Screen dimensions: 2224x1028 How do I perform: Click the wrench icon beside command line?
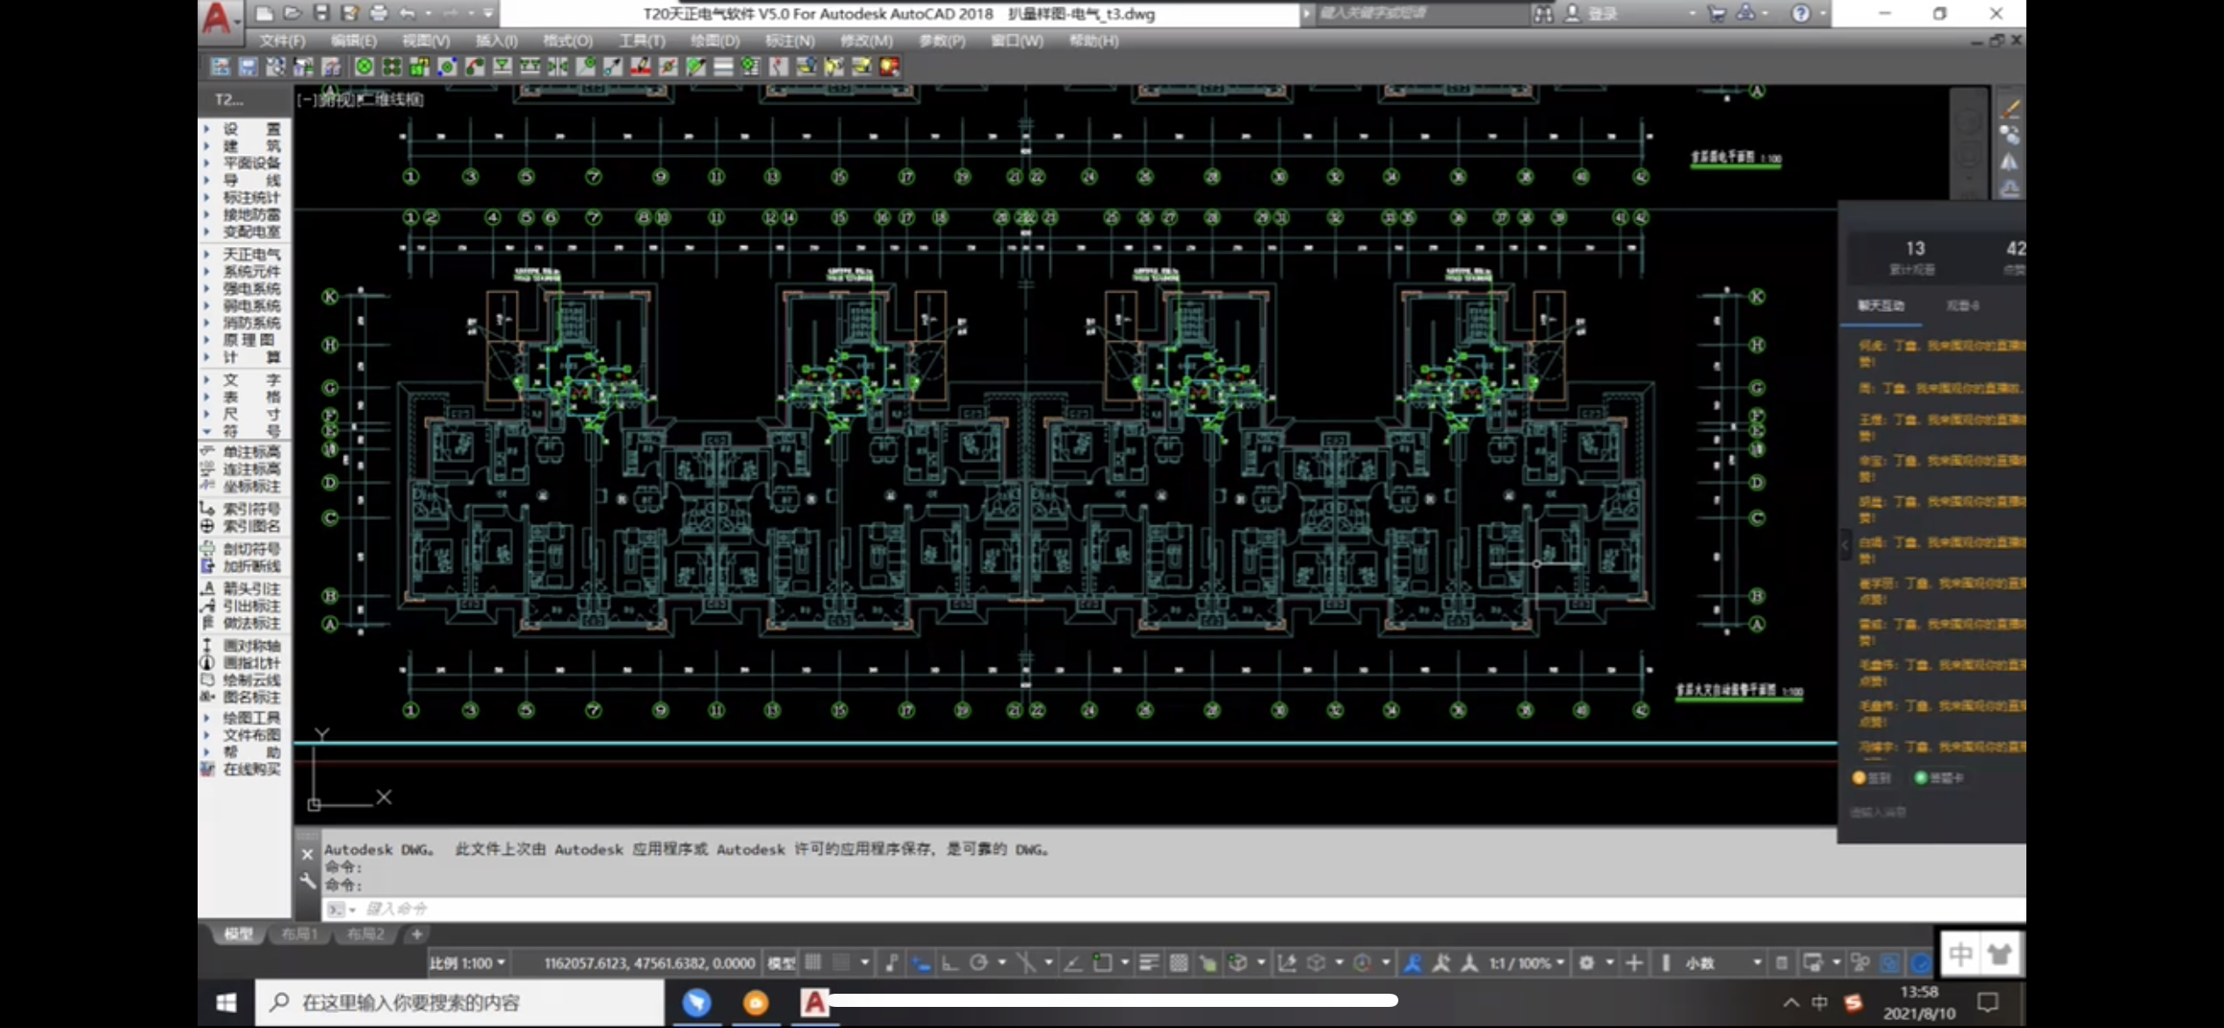(x=307, y=880)
